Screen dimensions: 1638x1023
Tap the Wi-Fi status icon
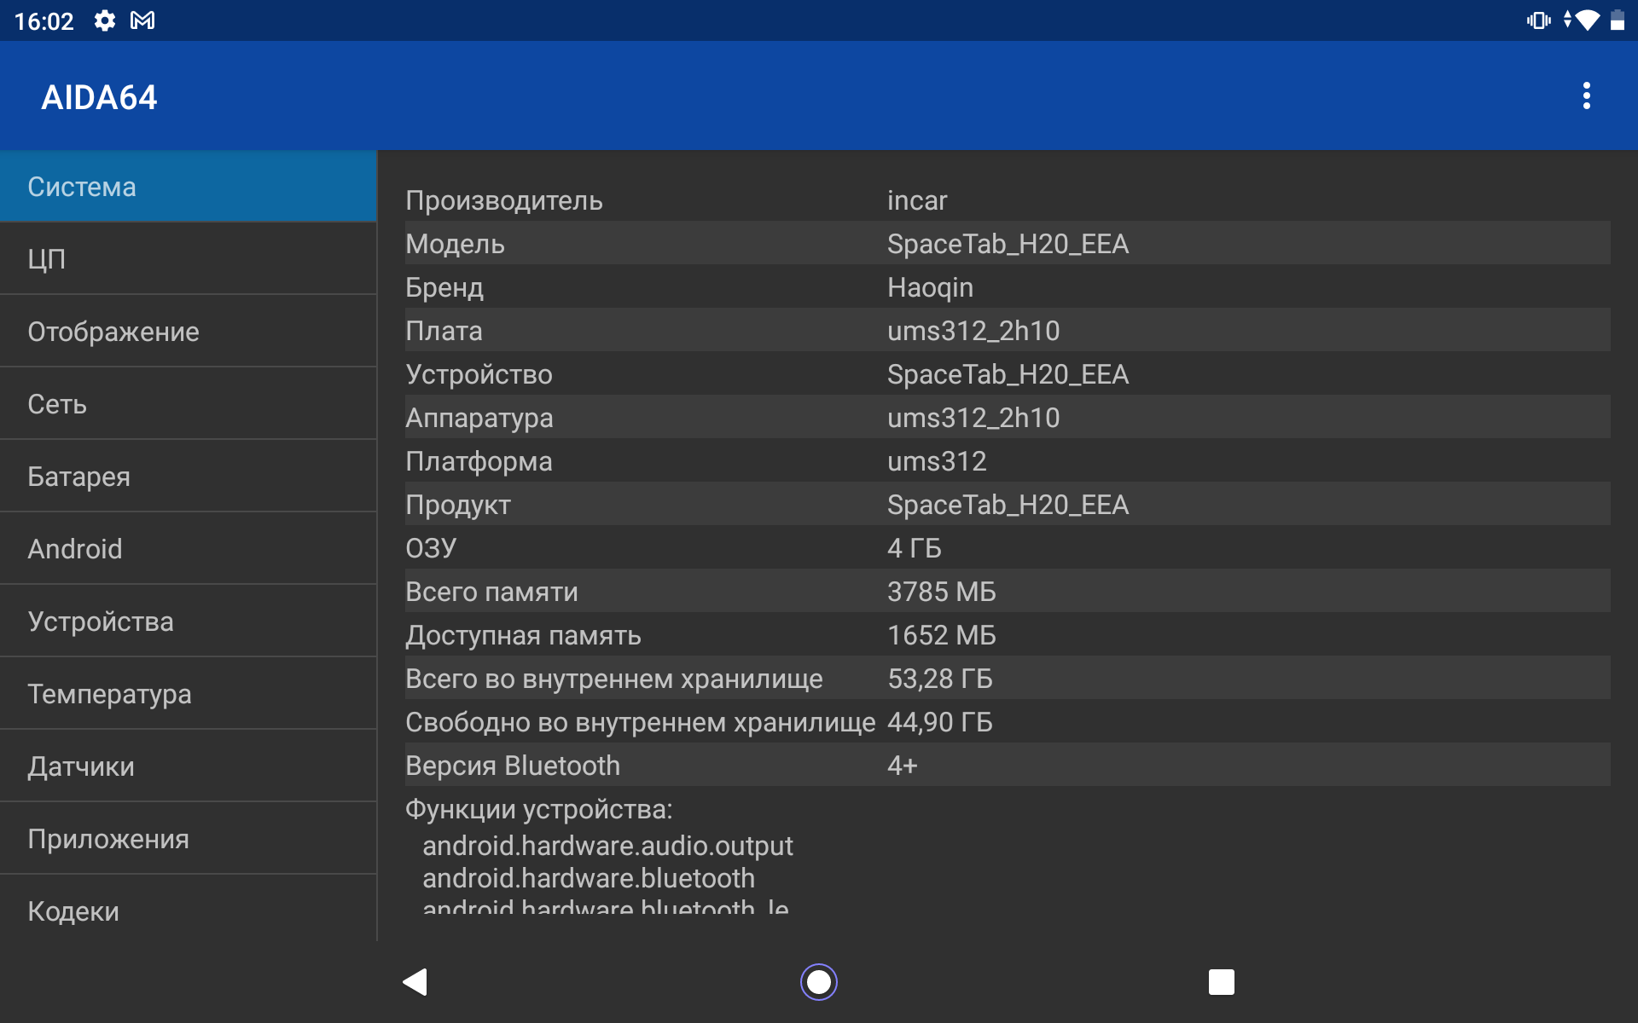[x=1587, y=20]
